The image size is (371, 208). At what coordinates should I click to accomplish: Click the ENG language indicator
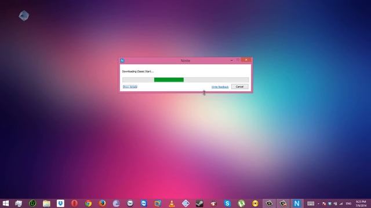[348, 203]
